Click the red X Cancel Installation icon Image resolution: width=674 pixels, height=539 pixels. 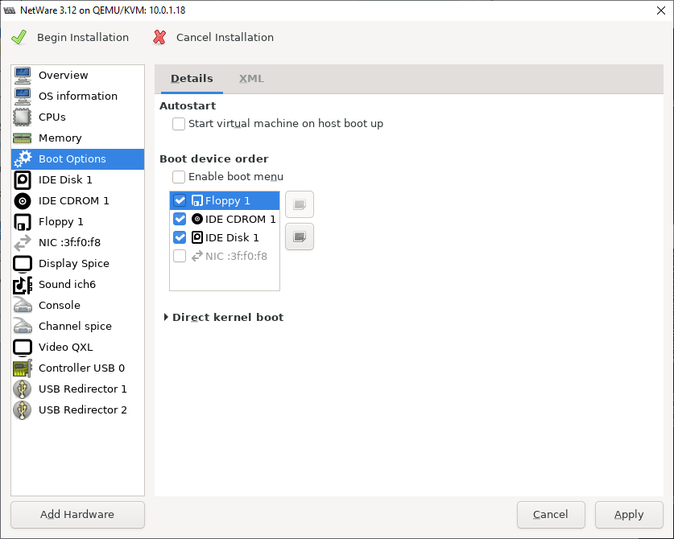[x=159, y=37]
